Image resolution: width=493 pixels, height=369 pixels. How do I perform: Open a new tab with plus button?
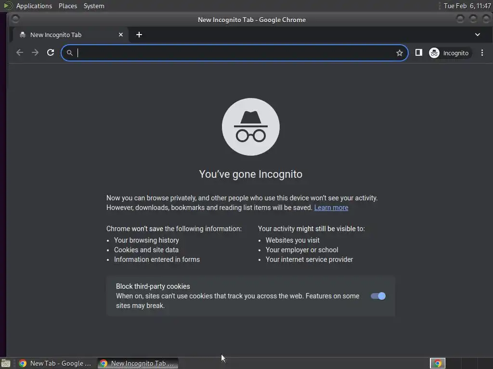pyautogui.click(x=139, y=35)
